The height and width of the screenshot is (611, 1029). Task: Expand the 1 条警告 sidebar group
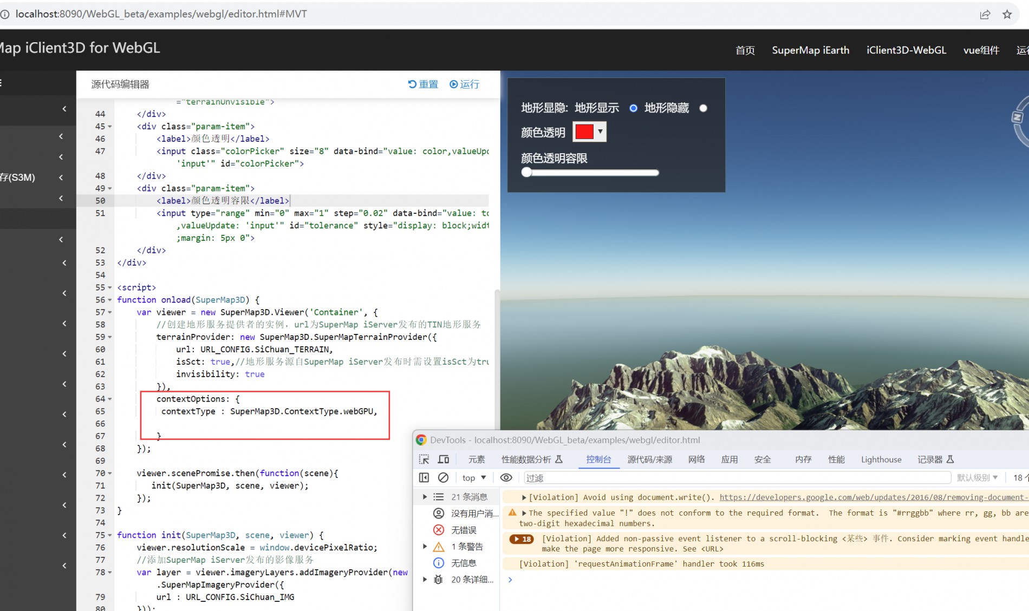(x=425, y=547)
